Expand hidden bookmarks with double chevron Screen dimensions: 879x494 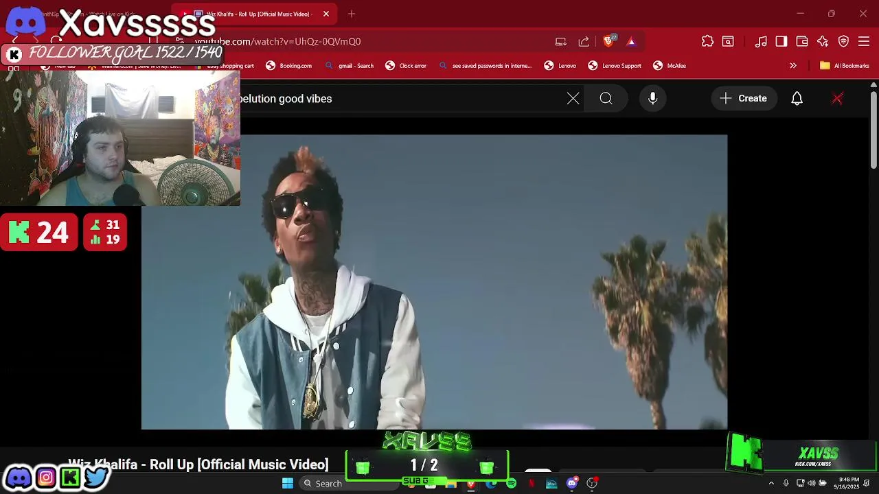click(x=793, y=66)
